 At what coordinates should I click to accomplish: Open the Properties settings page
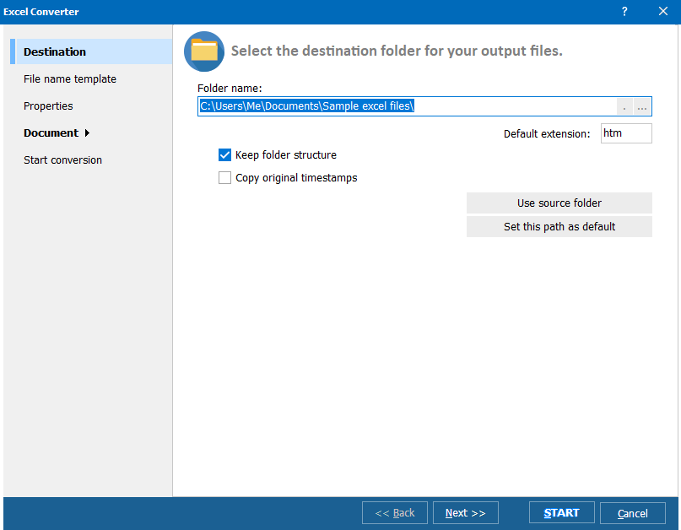[x=48, y=105]
